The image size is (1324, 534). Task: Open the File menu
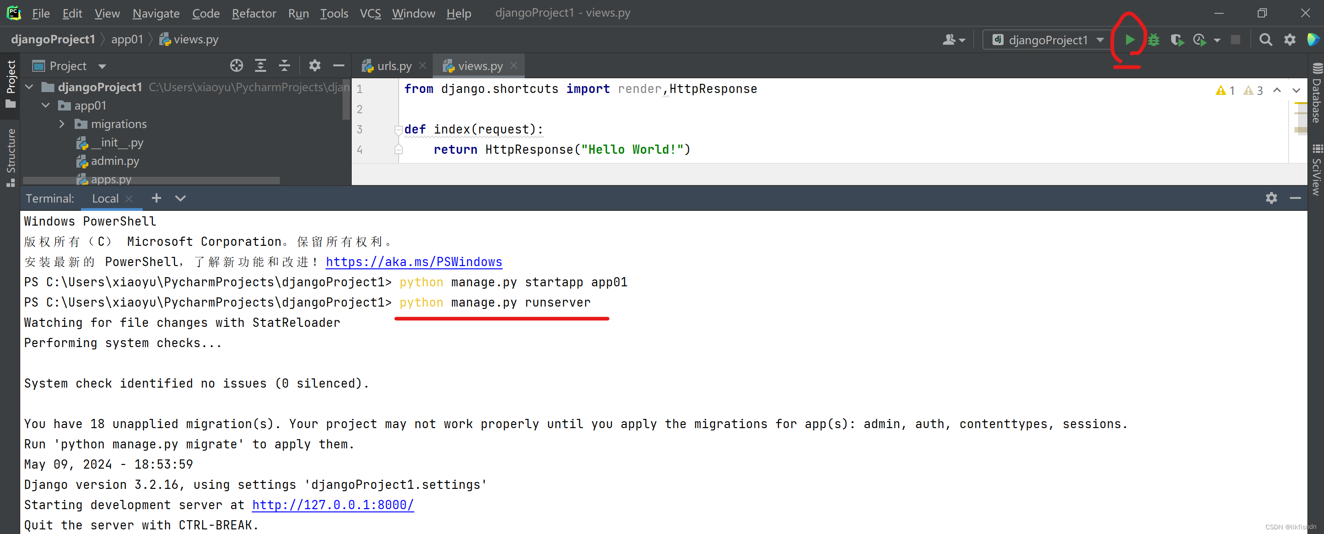[x=41, y=13]
